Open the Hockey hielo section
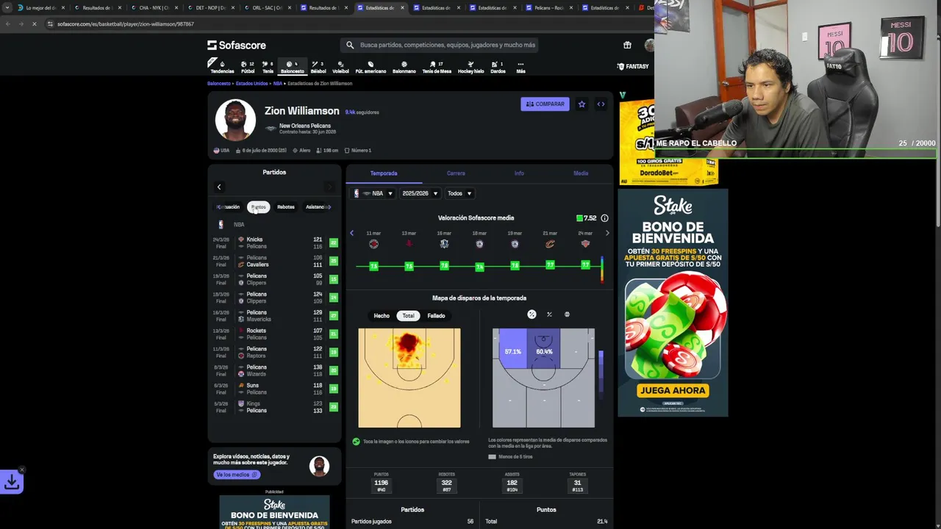941x529 pixels. [x=470, y=67]
